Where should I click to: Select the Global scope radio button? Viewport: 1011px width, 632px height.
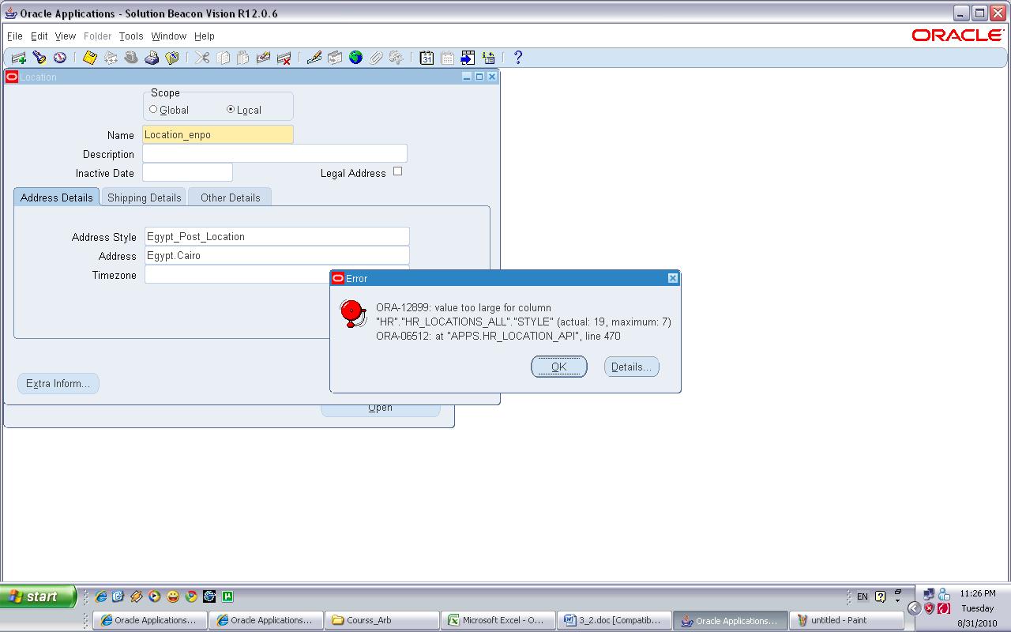point(154,110)
